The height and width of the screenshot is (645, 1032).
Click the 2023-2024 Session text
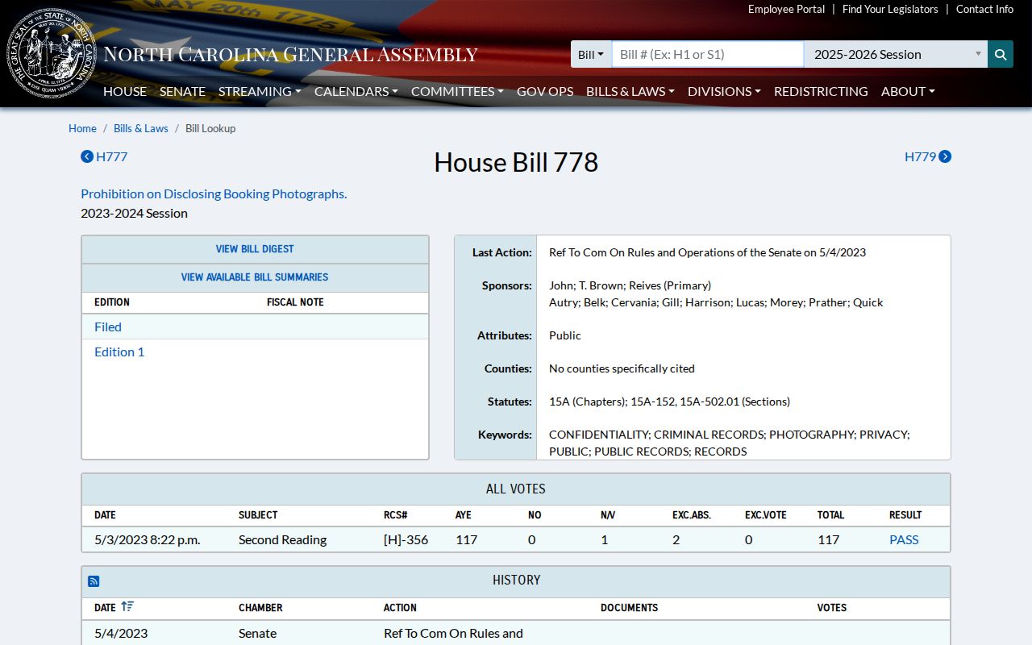point(134,213)
